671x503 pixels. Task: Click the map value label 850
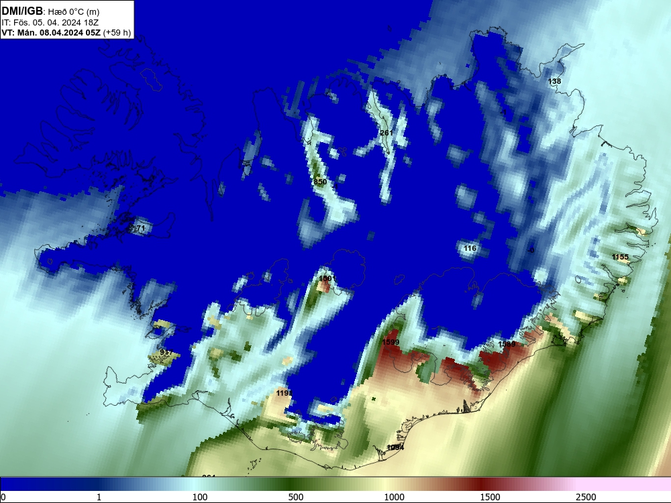click(x=320, y=182)
